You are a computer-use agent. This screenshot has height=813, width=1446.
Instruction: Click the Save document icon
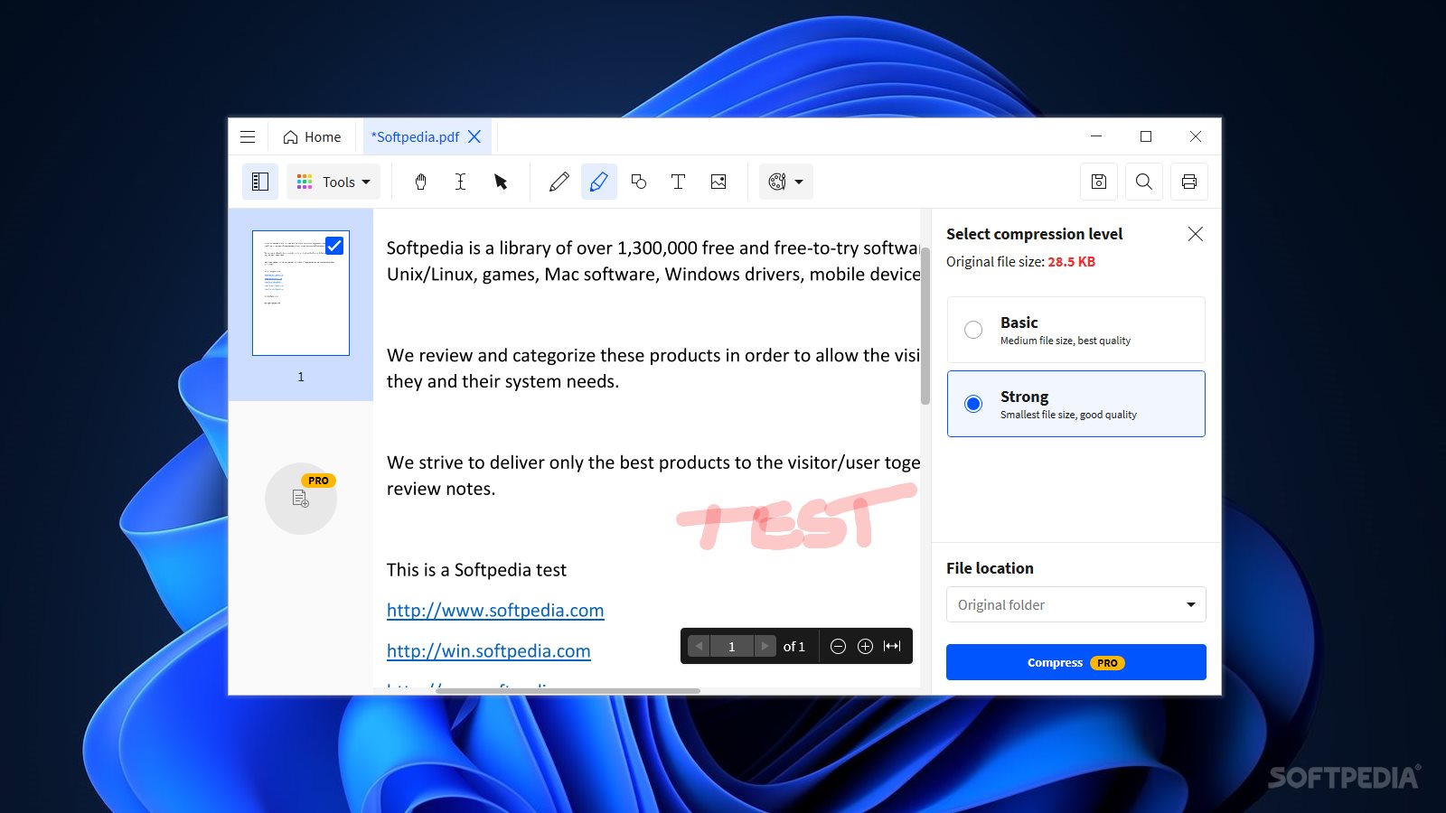[x=1099, y=182]
